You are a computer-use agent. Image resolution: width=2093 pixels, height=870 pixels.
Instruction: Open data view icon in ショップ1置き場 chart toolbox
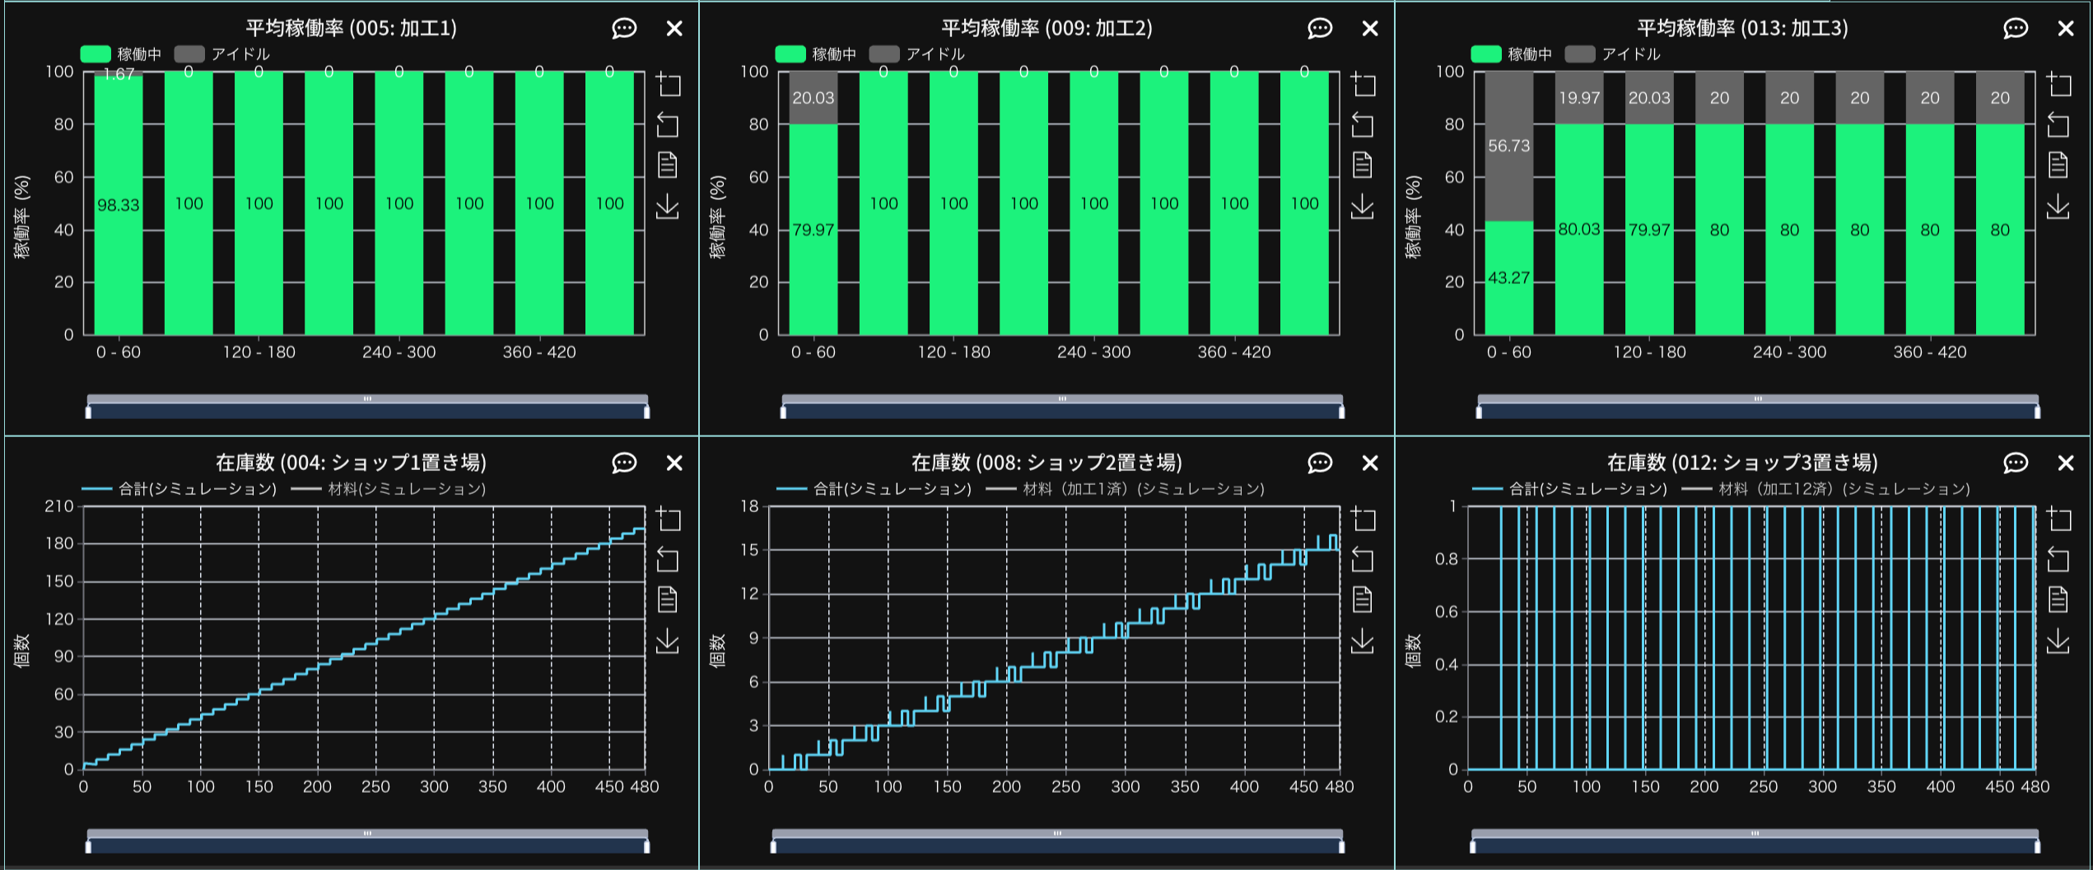click(669, 600)
